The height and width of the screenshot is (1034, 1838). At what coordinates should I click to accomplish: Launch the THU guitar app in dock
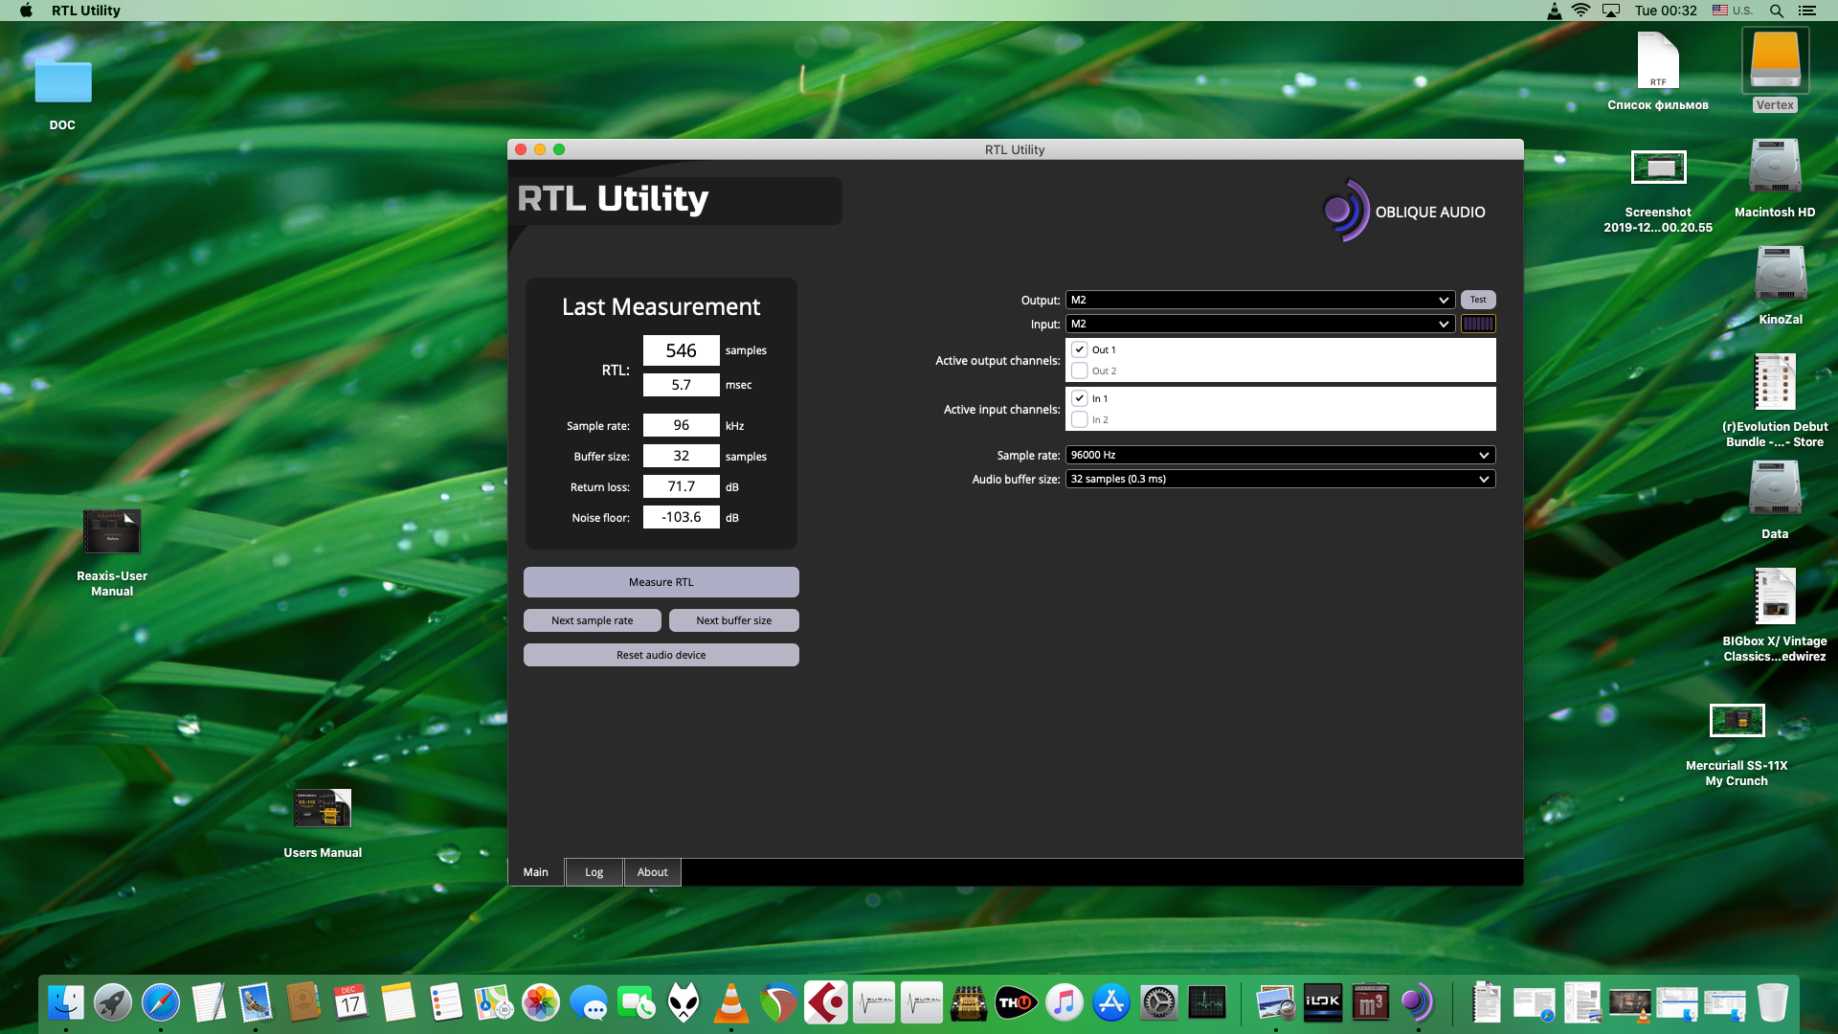(x=1015, y=1003)
